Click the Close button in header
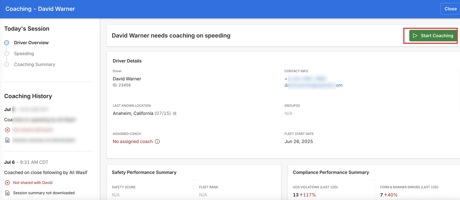The height and width of the screenshot is (200, 460). tap(450, 9)
